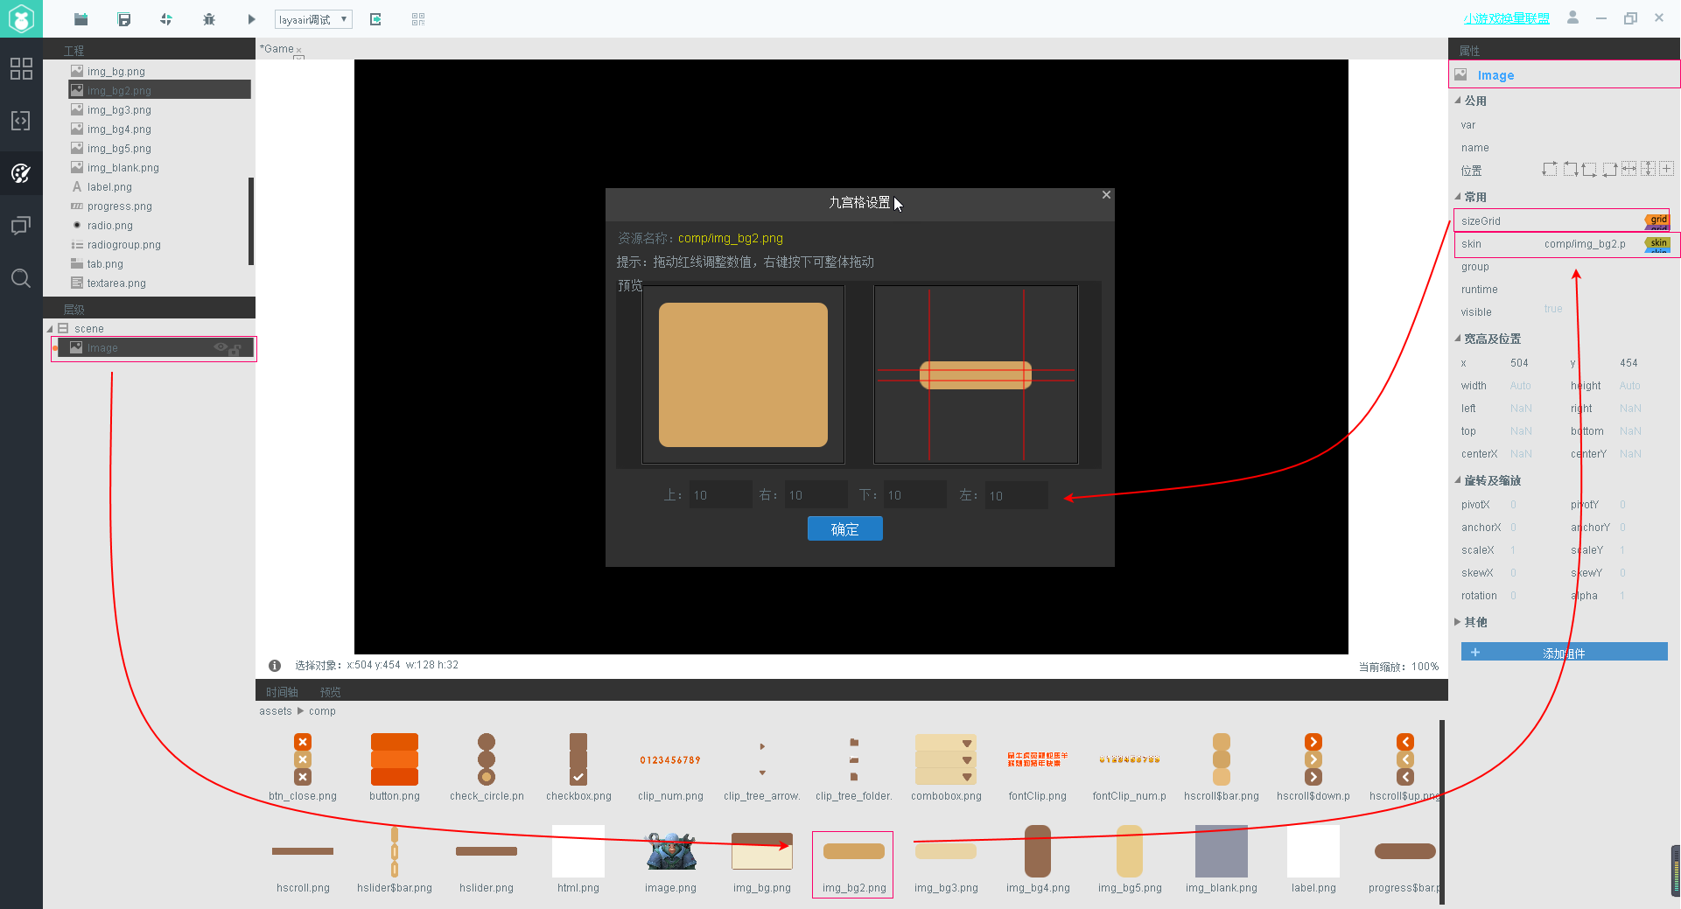Click the 右 (right) grid value field

coord(816,495)
